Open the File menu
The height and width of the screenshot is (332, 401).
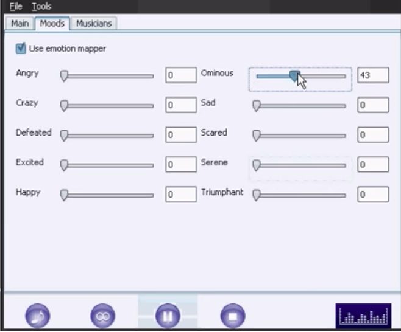click(16, 6)
